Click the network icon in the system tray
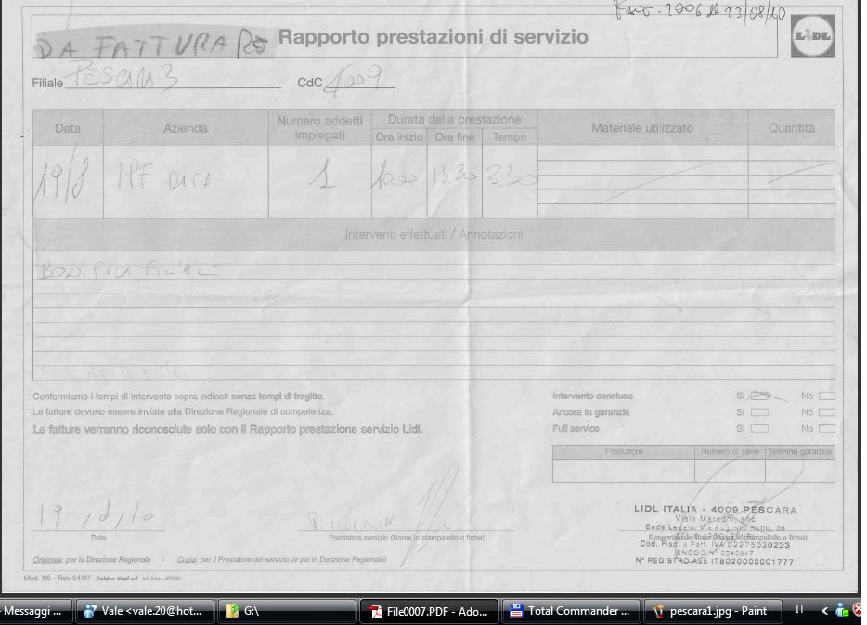This screenshot has width=867, height=625. [x=842, y=611]
